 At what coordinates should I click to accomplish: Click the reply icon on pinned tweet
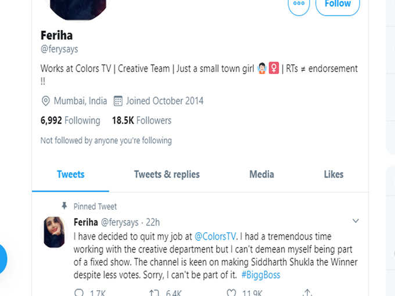79,293
